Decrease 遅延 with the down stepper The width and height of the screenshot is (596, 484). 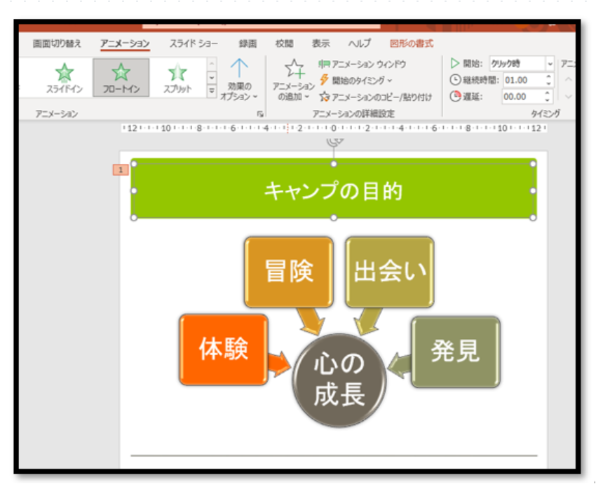click(x=548, y=100)
